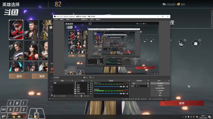Open the 工具(T) menu in OBS
This screenshot has width=213, height=119.
(92, 20)
